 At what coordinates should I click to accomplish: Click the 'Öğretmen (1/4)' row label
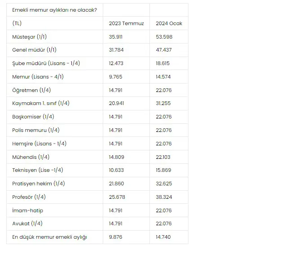coord(31,90)
